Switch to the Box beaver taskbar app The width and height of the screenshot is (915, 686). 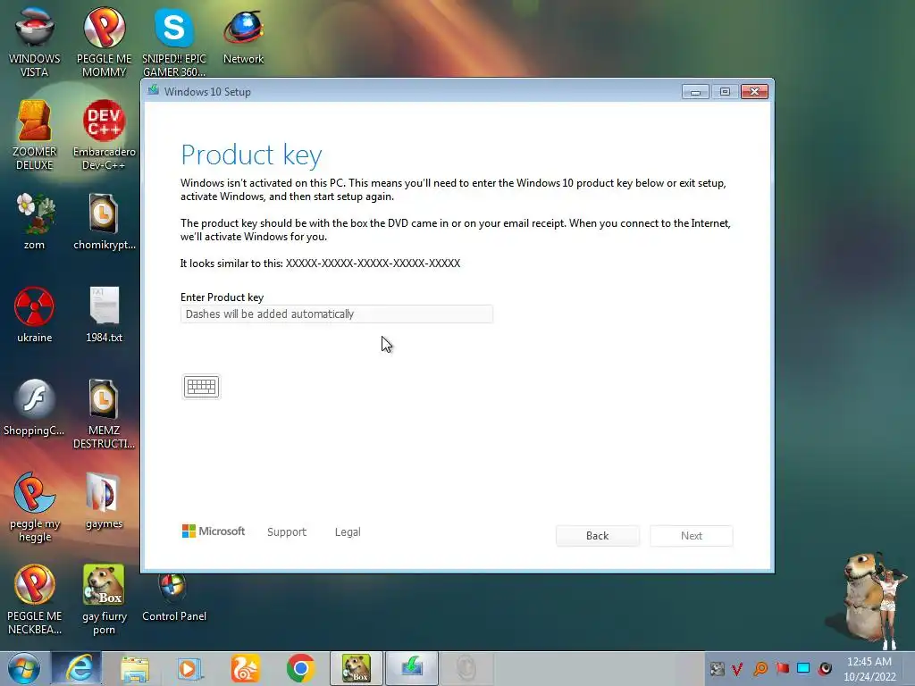(x=356, y=668)
